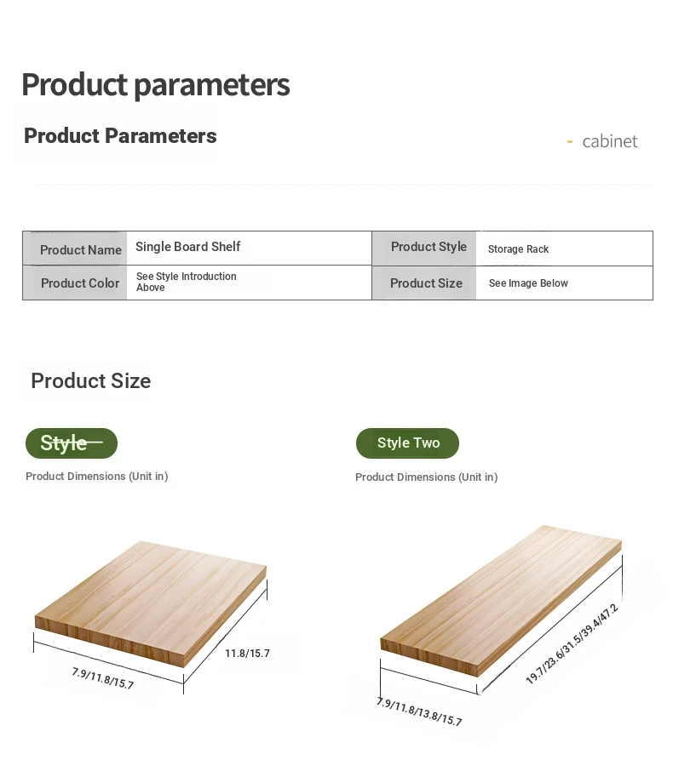Select the 7.9/11.8/13.8/15.7 width label
Image resolution: width=673 pixels, height=777 pixels.
tap(419, 711)
